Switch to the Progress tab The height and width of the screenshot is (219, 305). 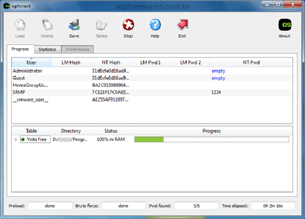20,49
